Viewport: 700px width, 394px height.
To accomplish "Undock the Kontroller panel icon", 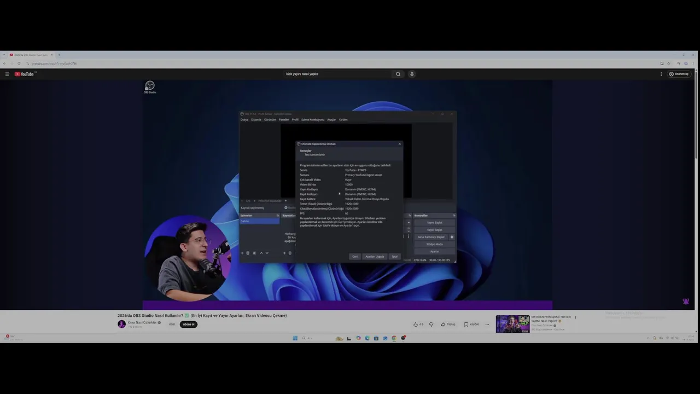I will tap(454, 216).
